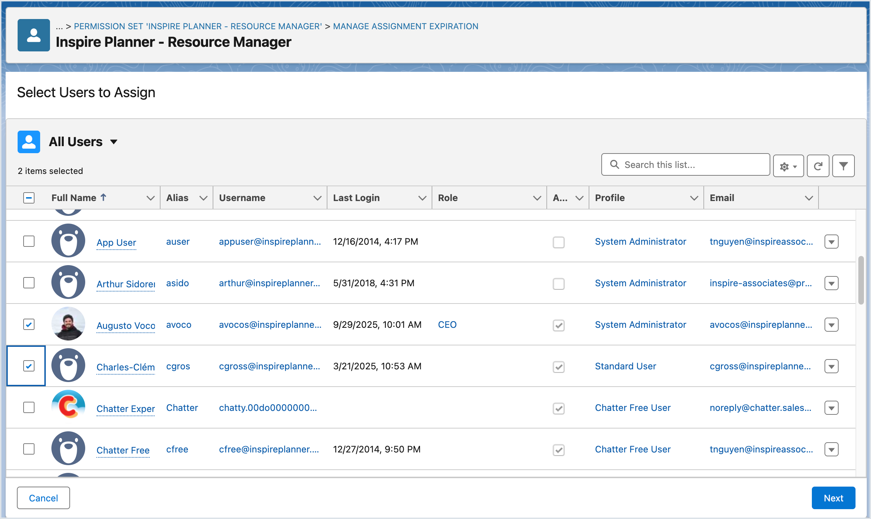This screenshot has height=519, width=871.
Task: Click Chatter Expert avatar icon
Action: (x=68, y=407)
